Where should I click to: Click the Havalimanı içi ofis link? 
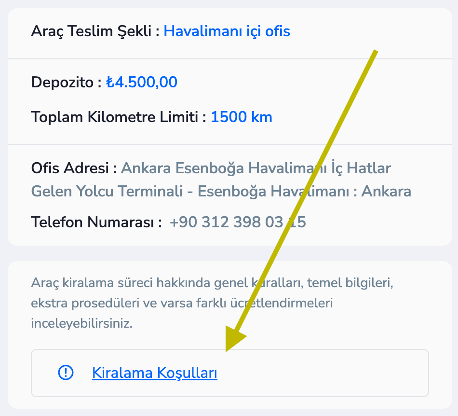pyautogui.click(x=227, y=31)
